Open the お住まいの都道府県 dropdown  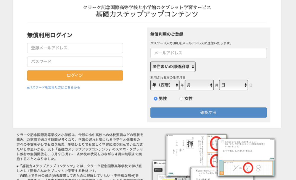click(x=173, y=67)
